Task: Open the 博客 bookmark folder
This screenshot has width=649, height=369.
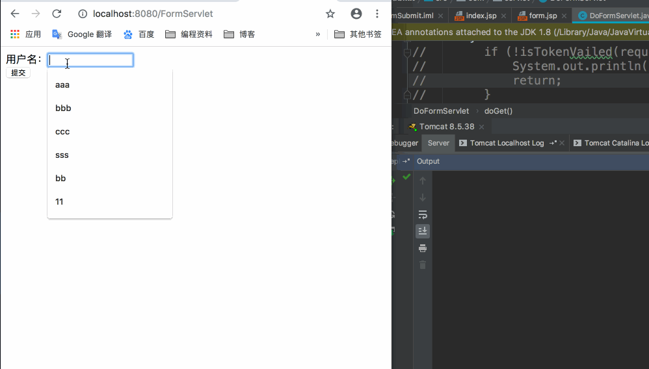Action: coord(239,34)
